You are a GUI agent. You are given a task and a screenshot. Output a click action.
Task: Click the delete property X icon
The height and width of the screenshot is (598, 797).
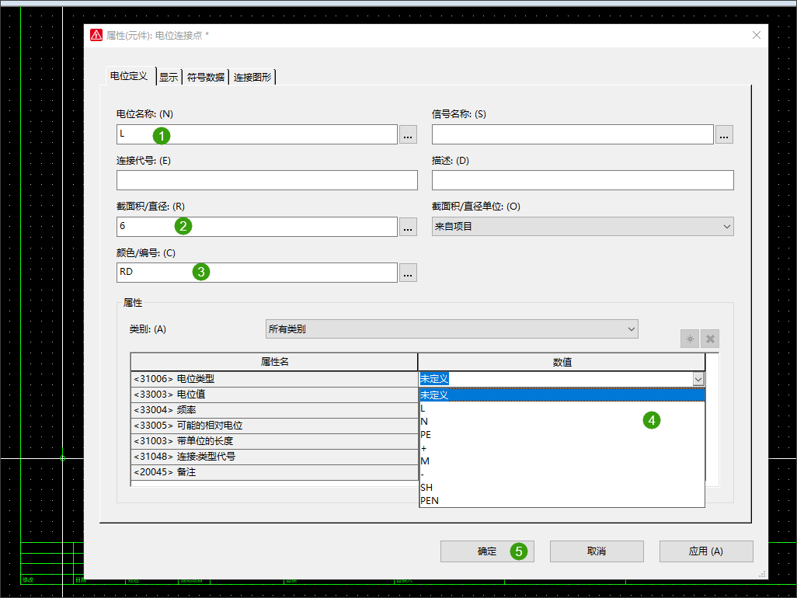point(710,339)
